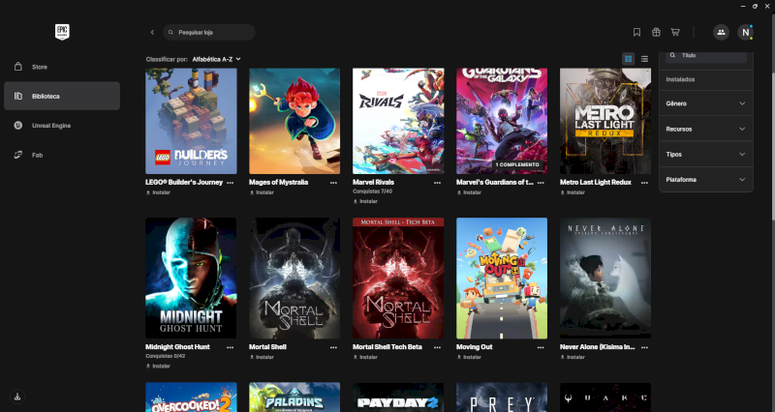775x412 pixels.
Task: Open the Paladins cover art
Action: pyautogui.click(x=294, y=397)
